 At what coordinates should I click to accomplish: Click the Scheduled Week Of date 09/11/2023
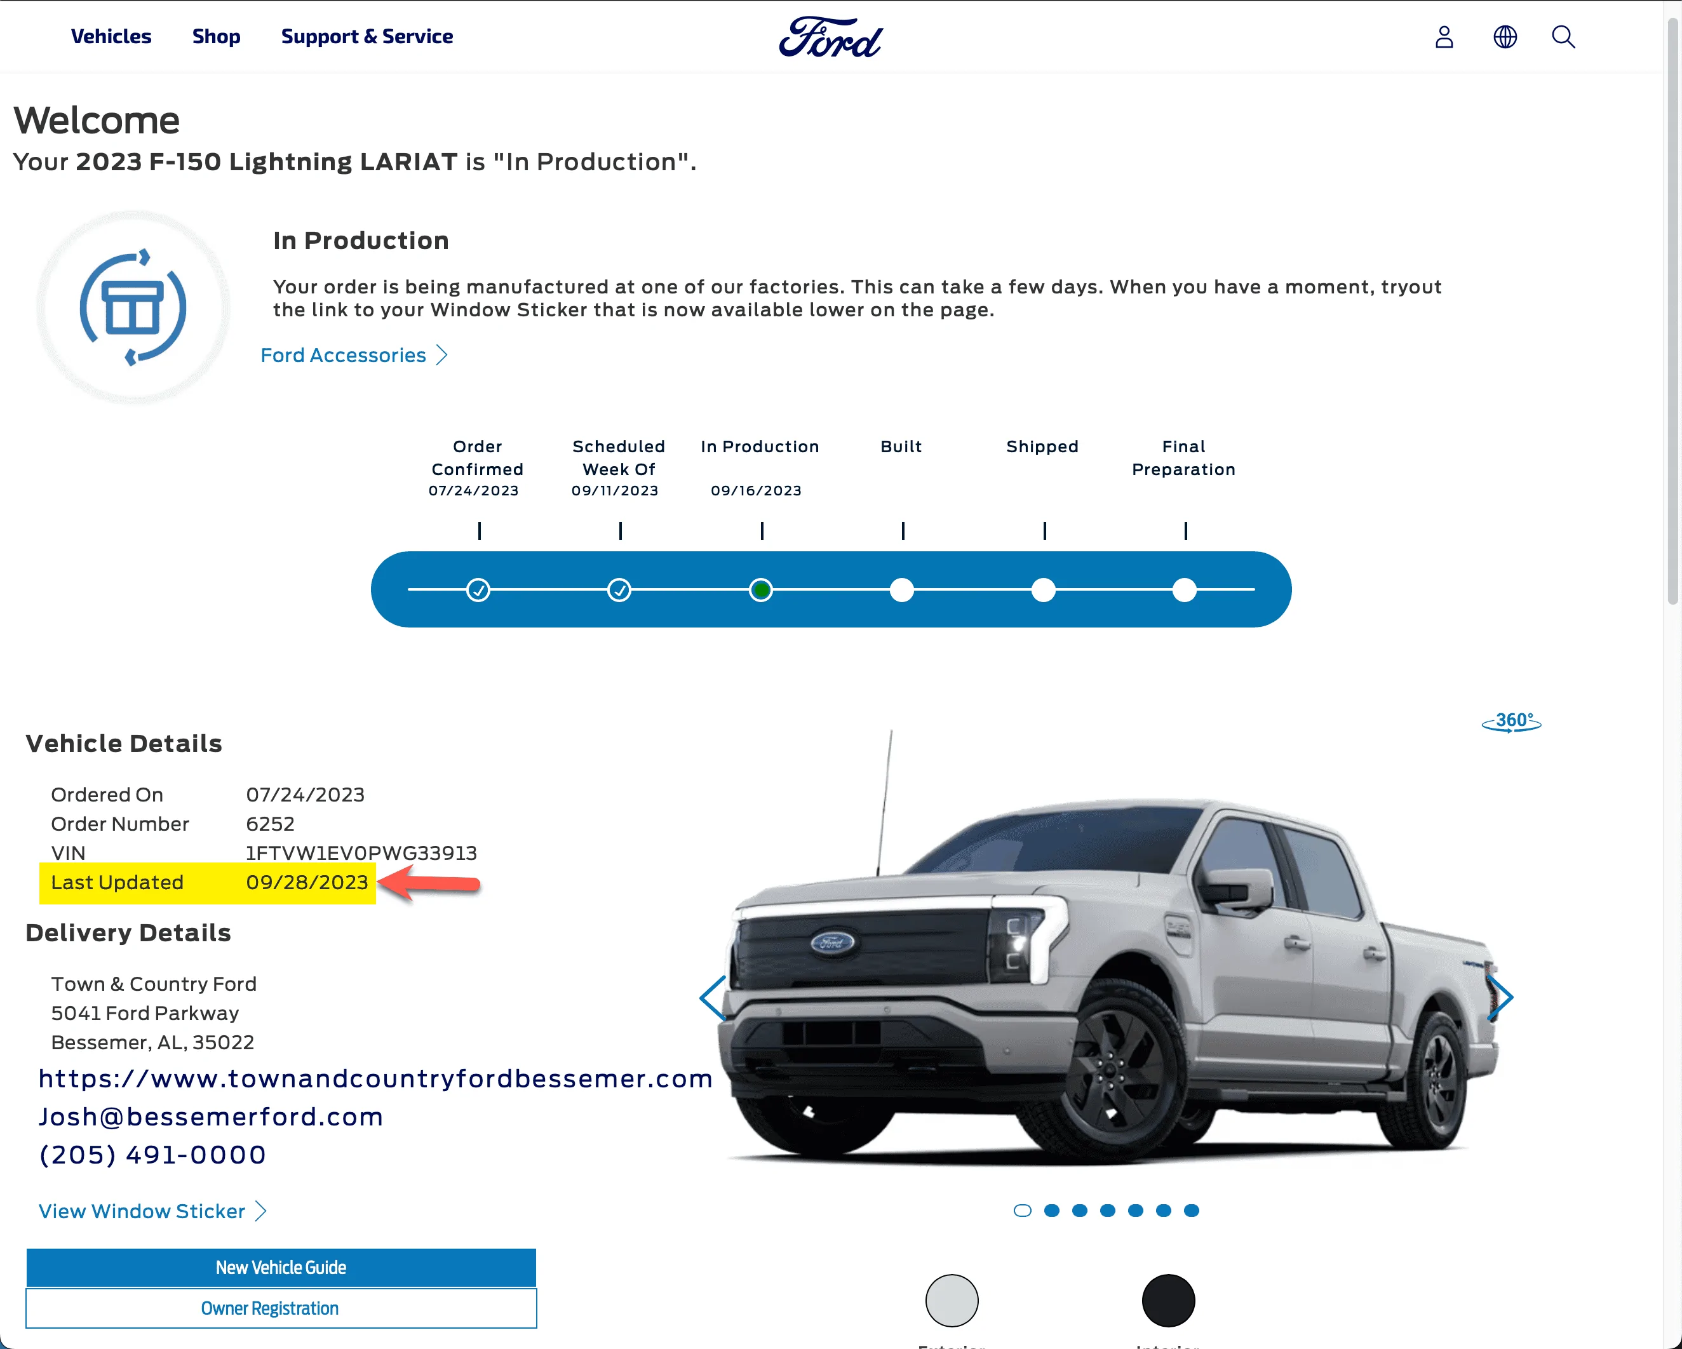(x=615, y=491)
